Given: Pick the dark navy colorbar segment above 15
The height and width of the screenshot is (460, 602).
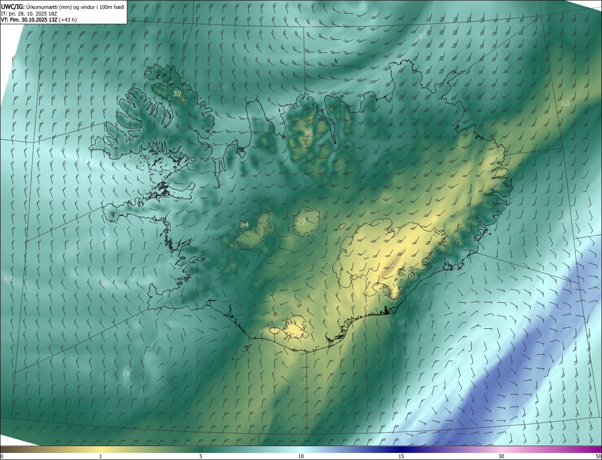Looking at the screenshot, I should pyautogui.click(x=401, y=450).
